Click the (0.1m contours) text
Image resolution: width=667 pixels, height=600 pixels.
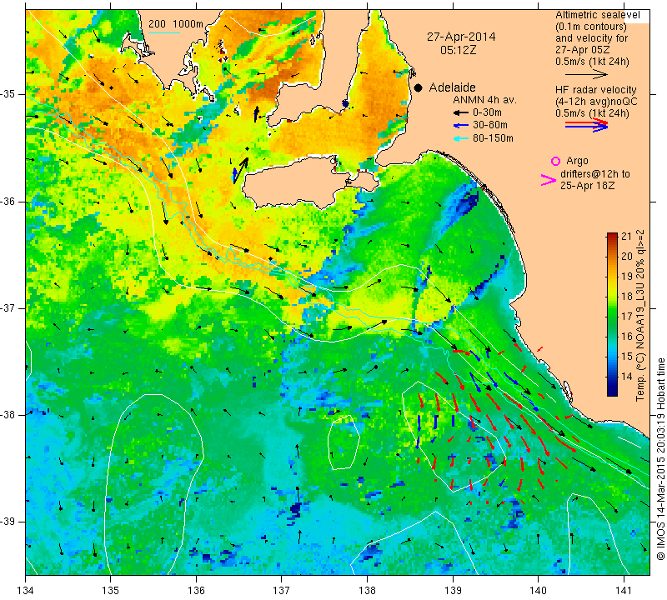coord(591,27)
